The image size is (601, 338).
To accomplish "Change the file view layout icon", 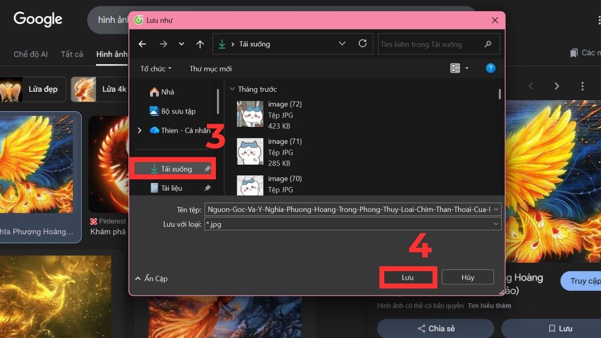I will [455, 68].
